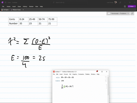Select the Out[32] cell bracket
This screenshot has width=137, height=103.
click(x=105, y=81)
